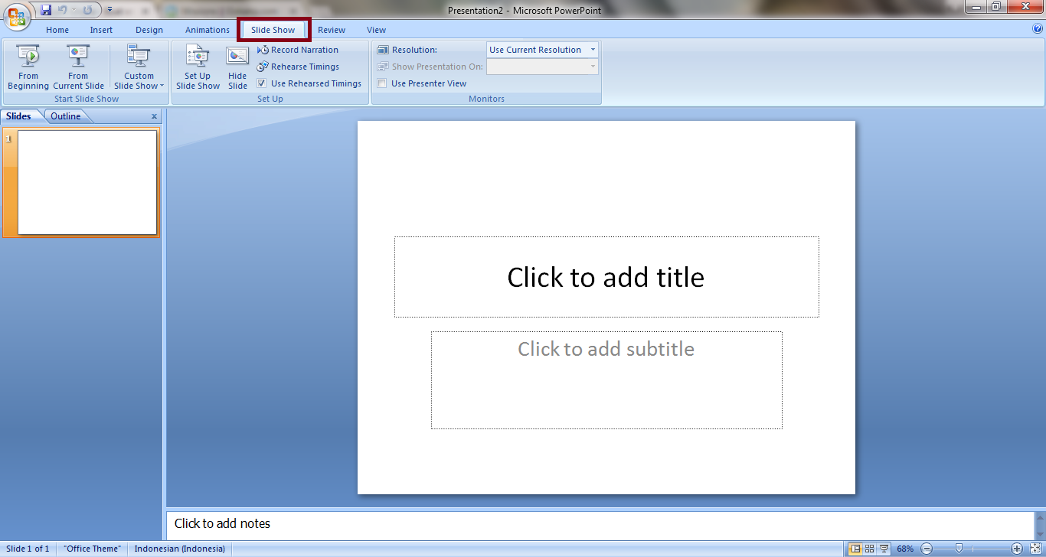Save the presentation via quick access
Viewport: 1046px width, 557px height.
46,10
